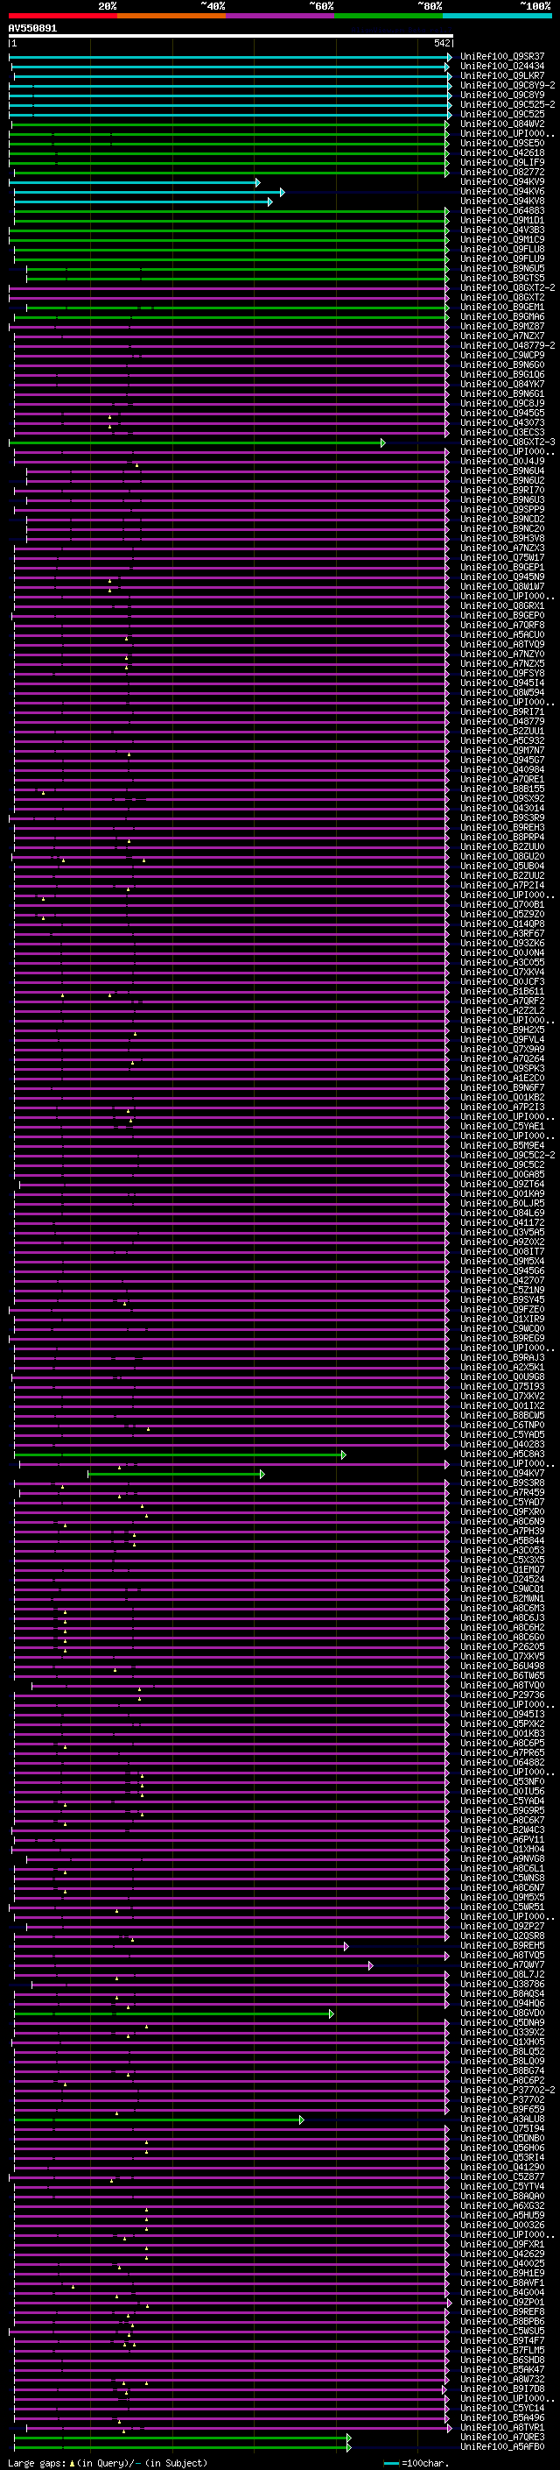Screen dimensions: 560x2470
Task: Select hit label UniRef100_B9MZ87
Action: (x=502, y=326)
